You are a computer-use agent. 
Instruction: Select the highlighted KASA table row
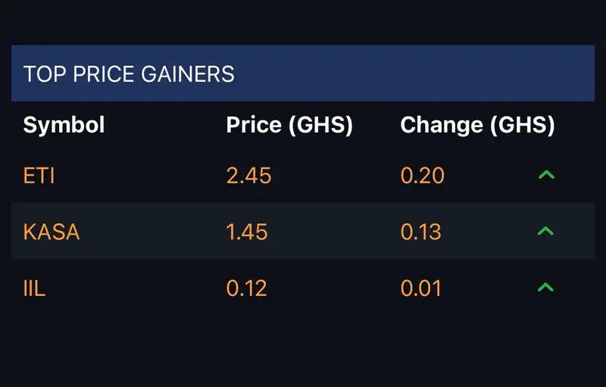click(x=303, y=231)
